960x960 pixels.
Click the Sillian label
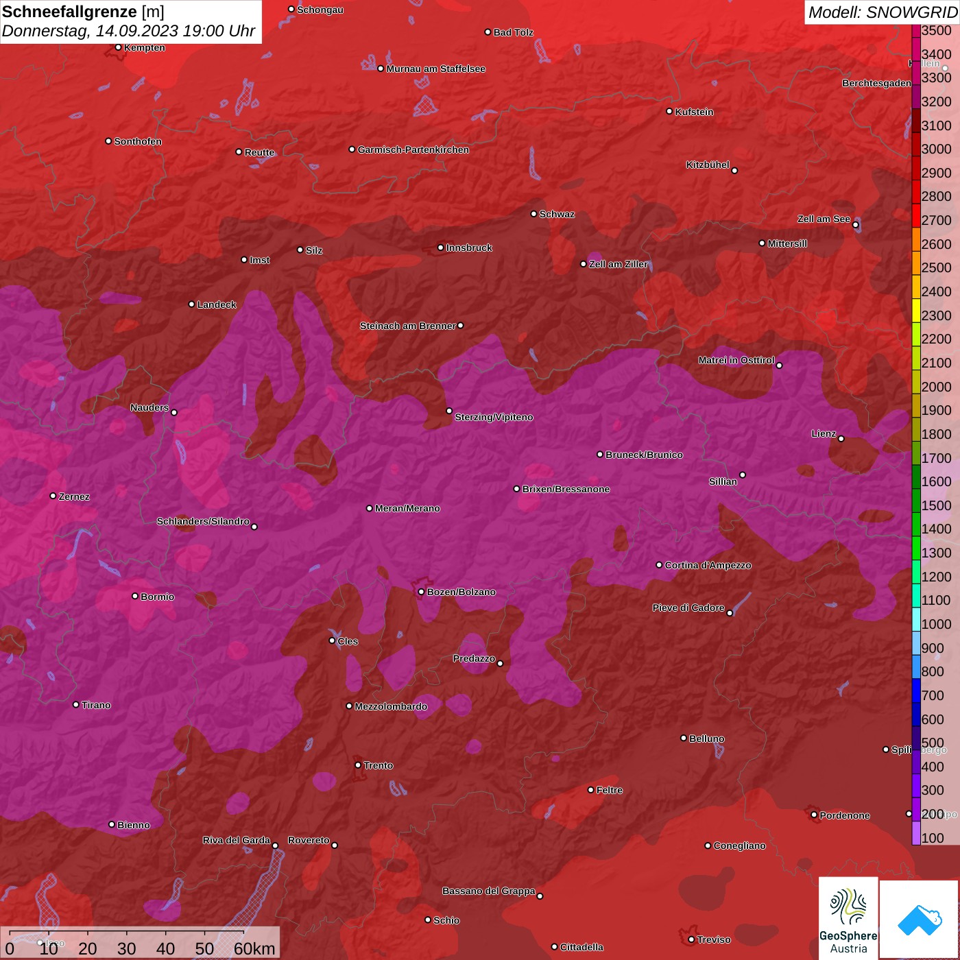coord(723,481)
